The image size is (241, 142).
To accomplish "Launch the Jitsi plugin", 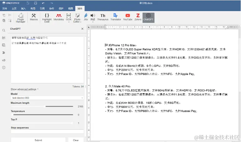I will pos(86,17).
